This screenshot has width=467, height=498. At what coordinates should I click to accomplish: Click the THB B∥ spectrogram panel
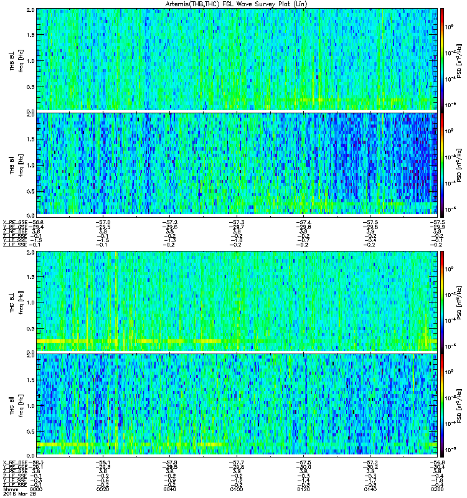tap(237, 164)
